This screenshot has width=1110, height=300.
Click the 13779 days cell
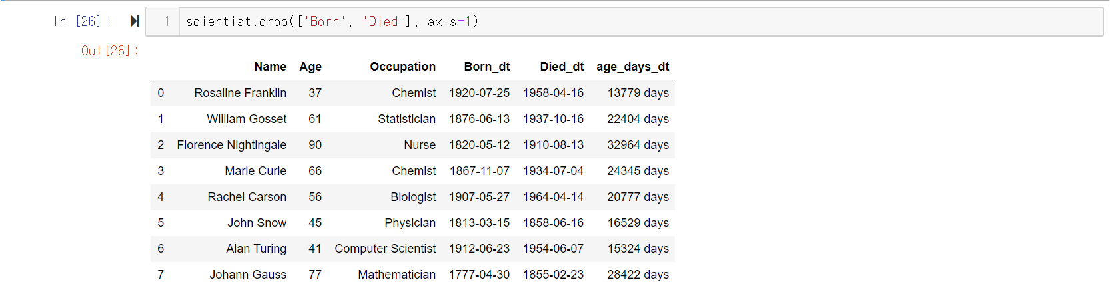pyautogui.click(x=638, y=93)
